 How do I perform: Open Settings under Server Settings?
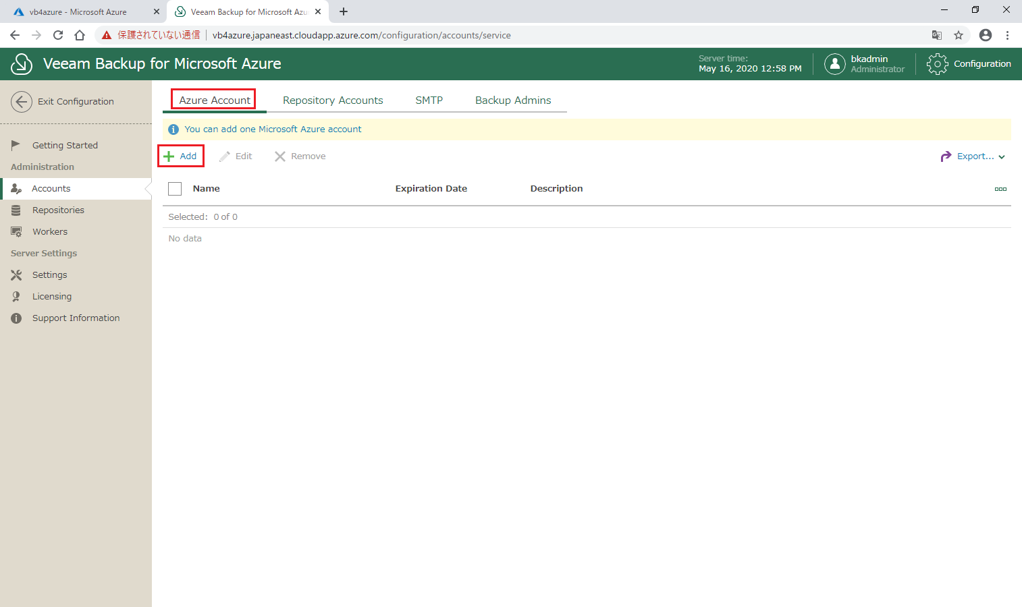coord(50,275)
